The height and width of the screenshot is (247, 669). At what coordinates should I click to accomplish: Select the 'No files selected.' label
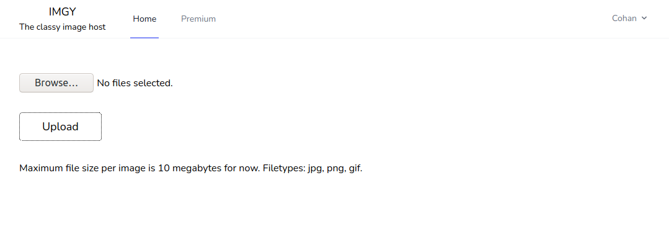point(135,83)
